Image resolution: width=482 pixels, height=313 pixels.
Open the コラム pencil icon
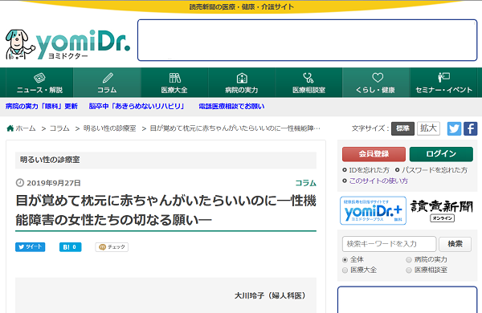tap(108, 78)
